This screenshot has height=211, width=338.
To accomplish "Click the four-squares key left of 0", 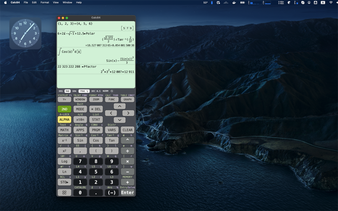I will 65,193.
